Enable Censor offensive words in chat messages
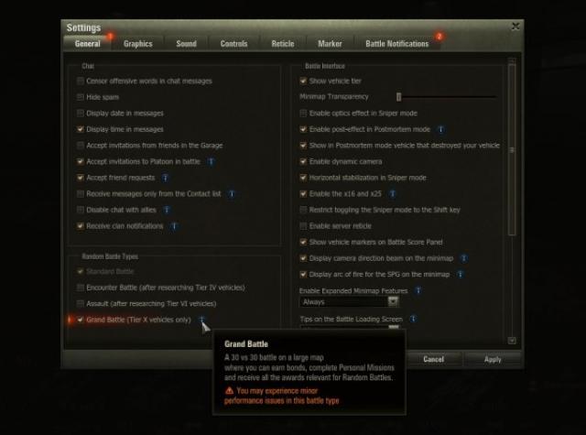 [81, 82]
